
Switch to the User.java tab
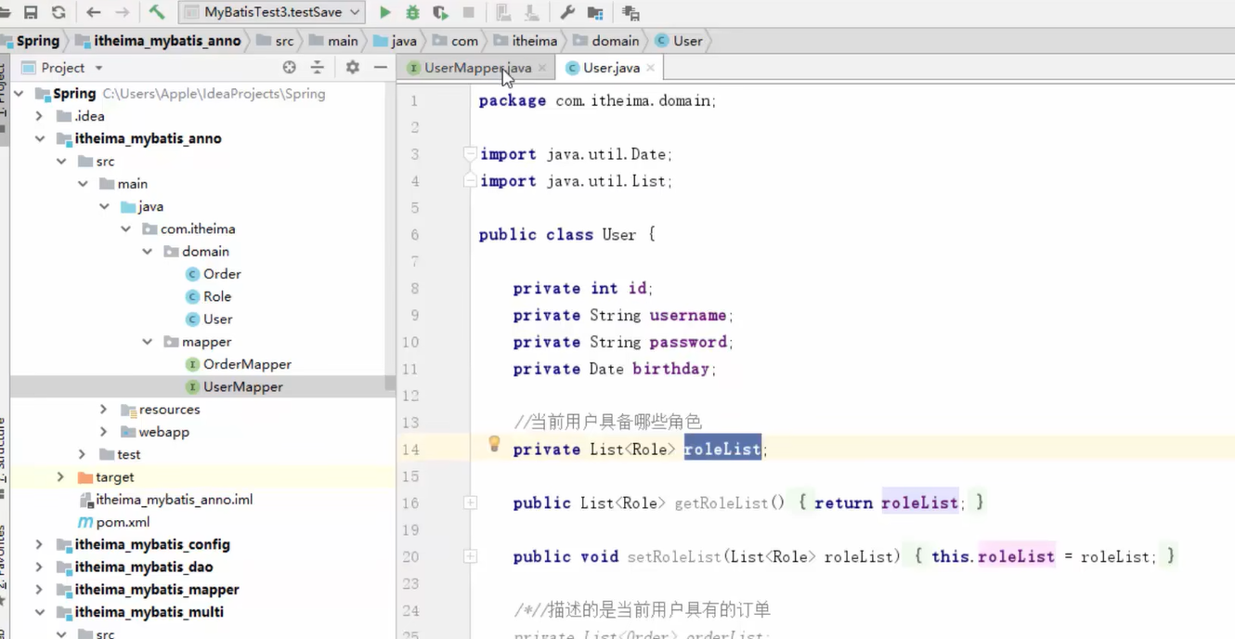tap(608, 67)
